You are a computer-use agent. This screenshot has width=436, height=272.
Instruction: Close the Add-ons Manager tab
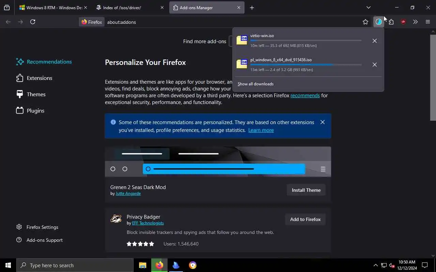click(x=239, y=7)
